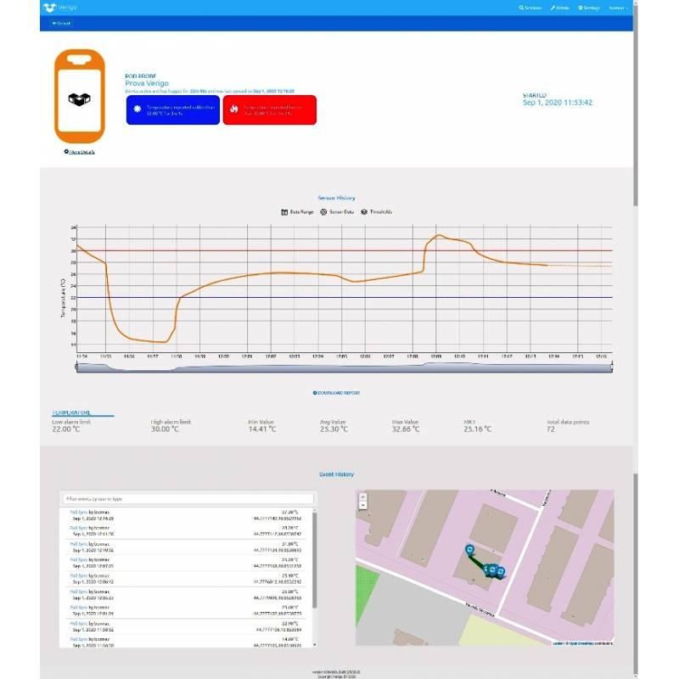Open the Alerts menu item

pos(559,8)
